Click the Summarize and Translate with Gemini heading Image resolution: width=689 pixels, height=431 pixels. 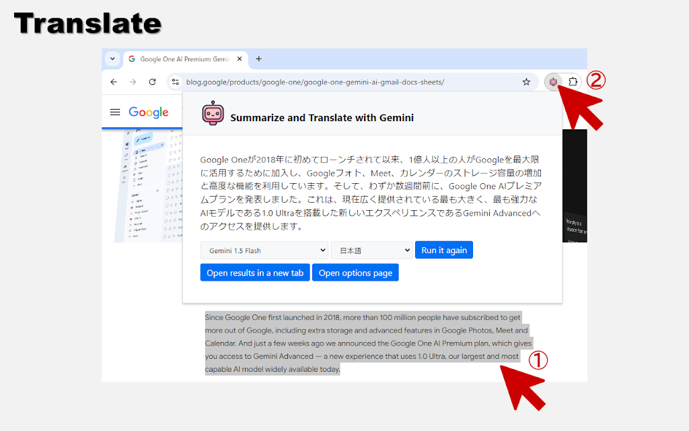[x=322, y=118]
